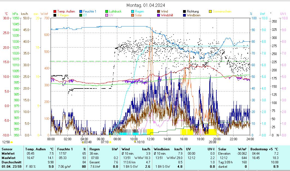Click the blue Feuchte 1 legend square
Image resolution: width=290 pixels, height=171 pixels.
(x=81, y=11)
